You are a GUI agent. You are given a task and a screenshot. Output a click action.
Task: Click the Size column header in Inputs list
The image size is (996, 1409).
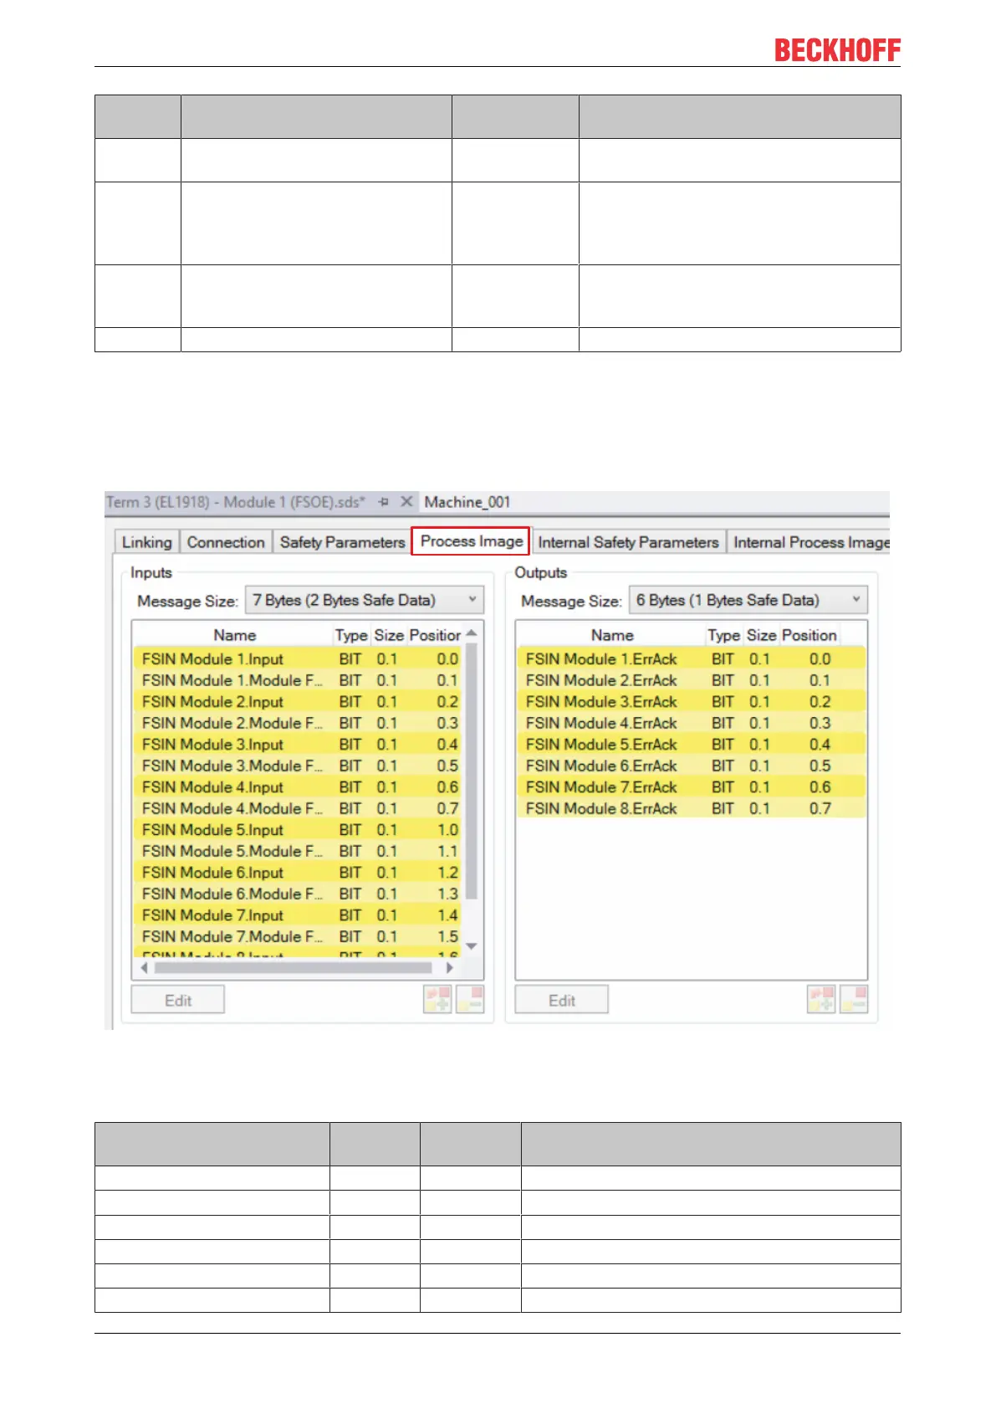(389, 635)
